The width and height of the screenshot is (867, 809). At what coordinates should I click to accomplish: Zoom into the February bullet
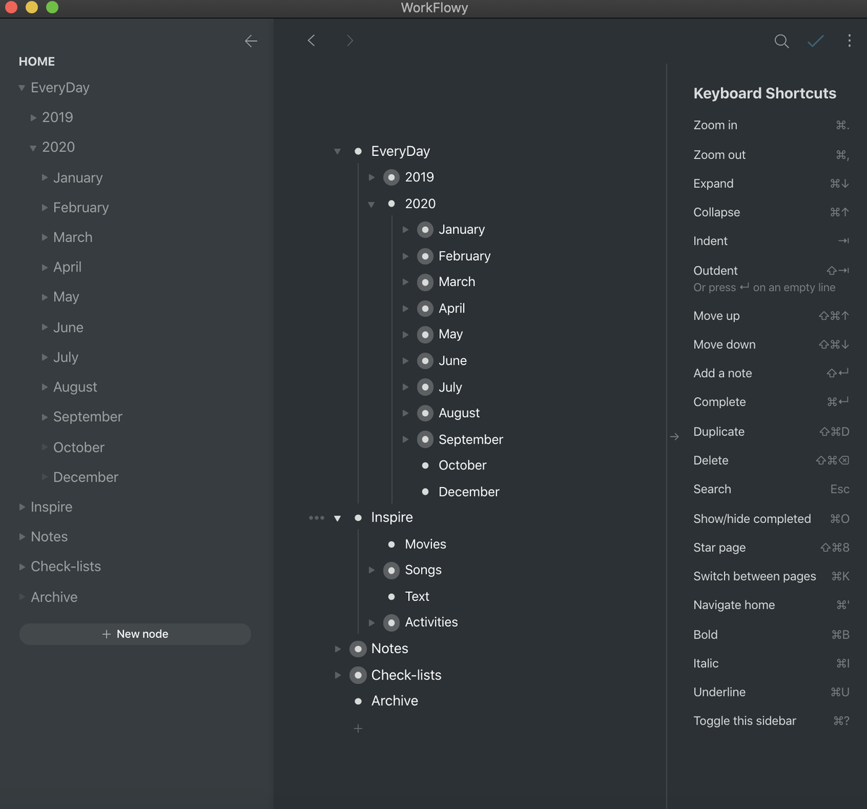pos(426,256)
